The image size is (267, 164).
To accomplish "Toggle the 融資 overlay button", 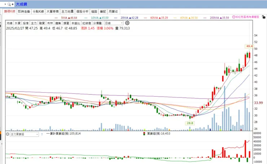I will coord(42,23).
